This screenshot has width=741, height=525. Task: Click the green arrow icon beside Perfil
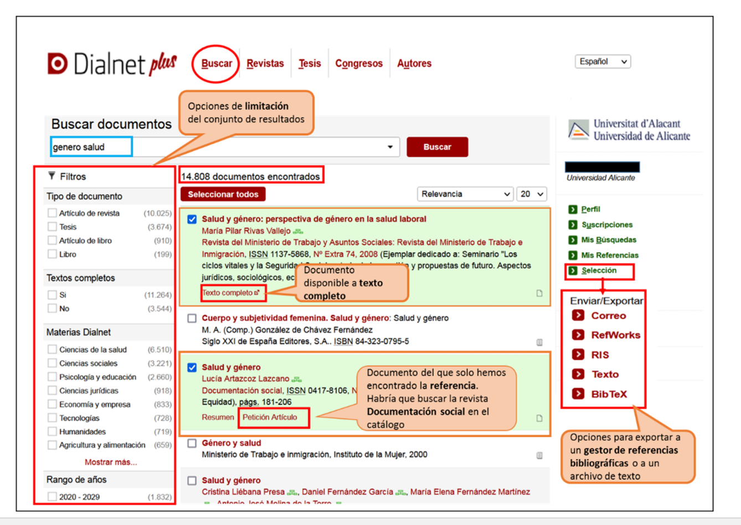[x=573, y=210]
